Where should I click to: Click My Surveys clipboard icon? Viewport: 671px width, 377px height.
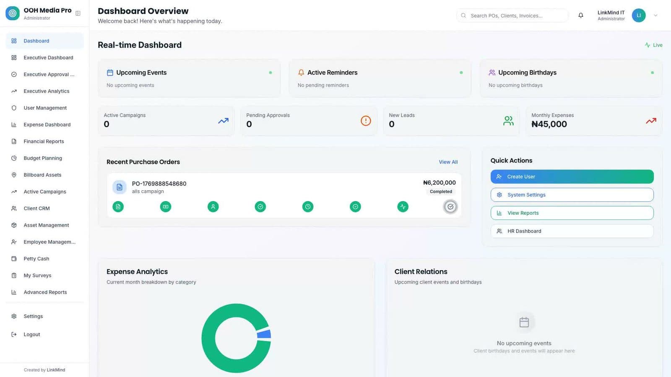(x=14, y=275)
